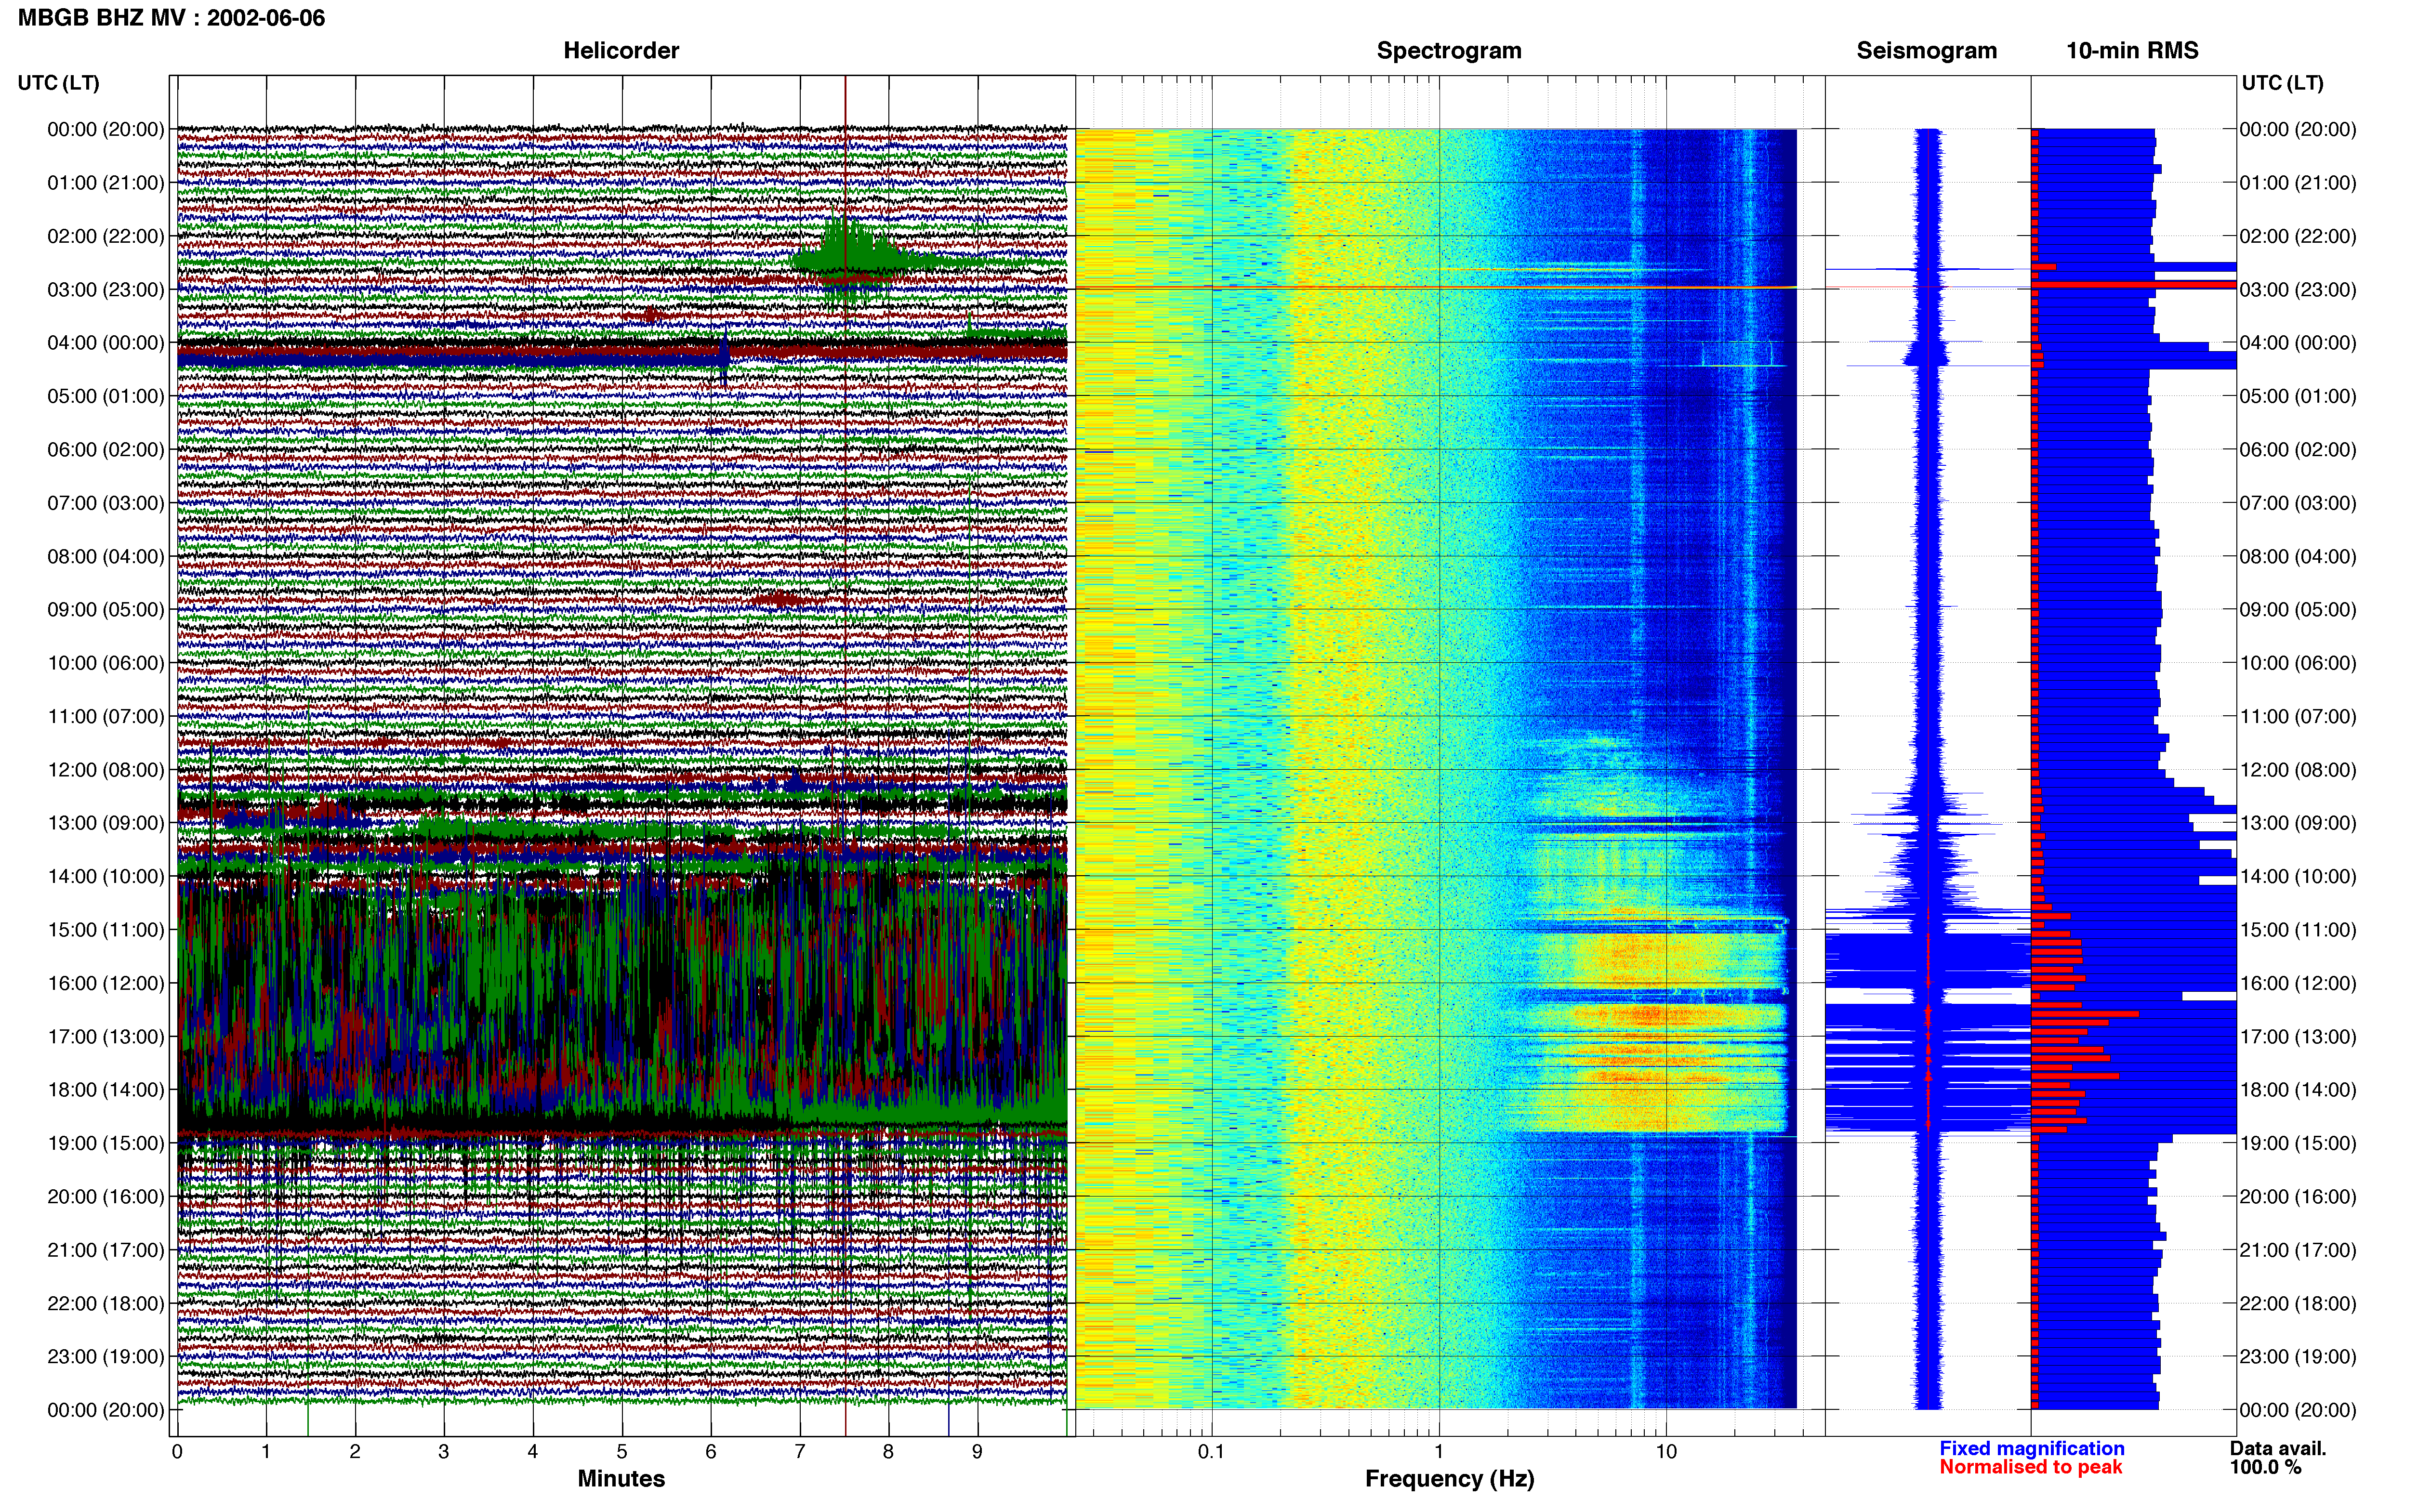Click the left-axis time label '15:00 (11:00)'
The image size is (2418, 1512).
pyautogui.click(x=106, y=929)
